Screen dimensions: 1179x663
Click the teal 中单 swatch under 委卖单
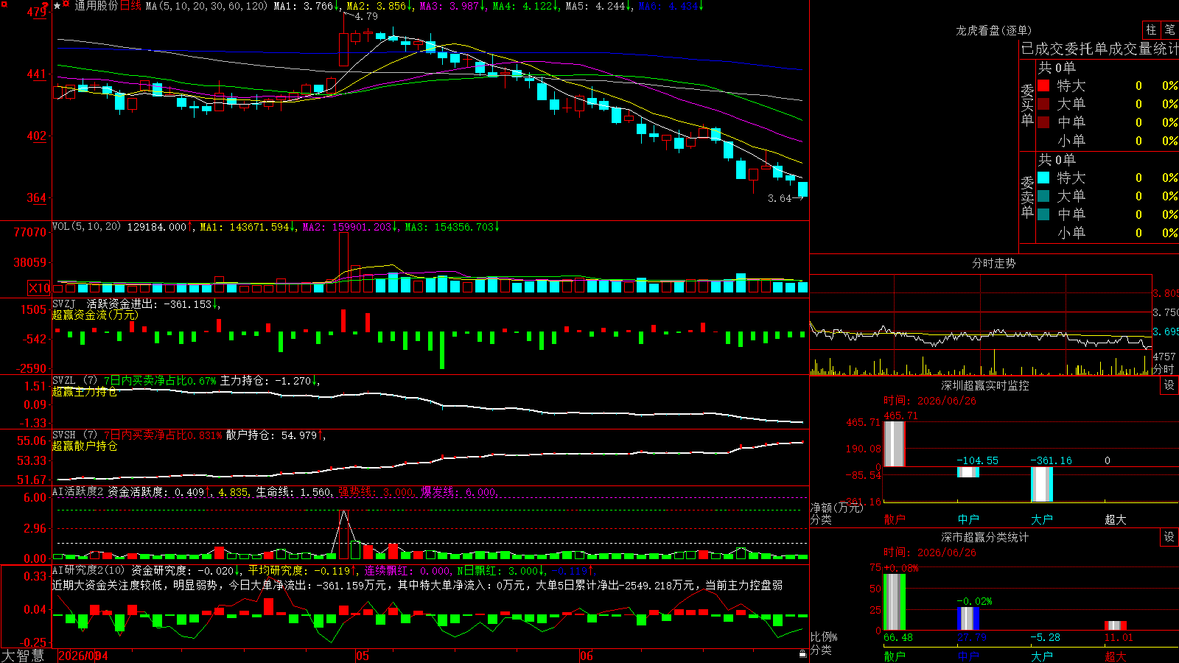[1043, 214]
